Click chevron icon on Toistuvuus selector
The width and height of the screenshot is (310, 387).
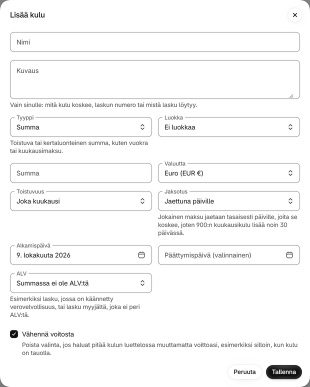tap(142, 201)
